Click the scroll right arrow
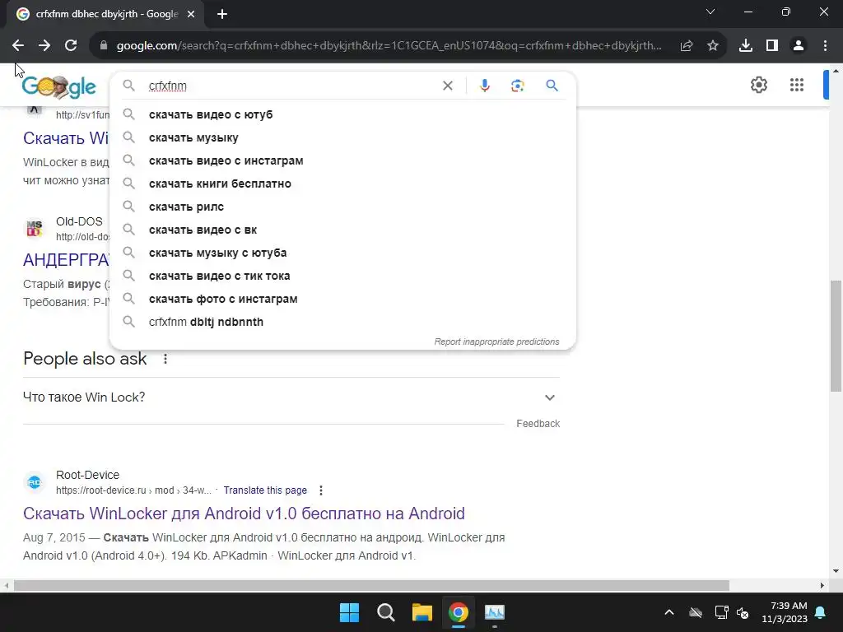The width and height of the screenshot is (843, 632). point(822,585)
